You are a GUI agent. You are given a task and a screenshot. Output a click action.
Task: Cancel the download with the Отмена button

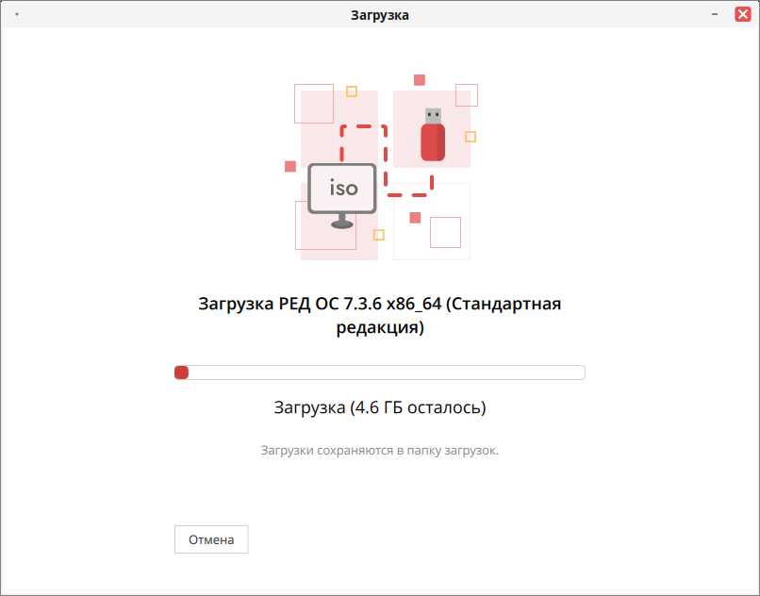coord(211,539)
